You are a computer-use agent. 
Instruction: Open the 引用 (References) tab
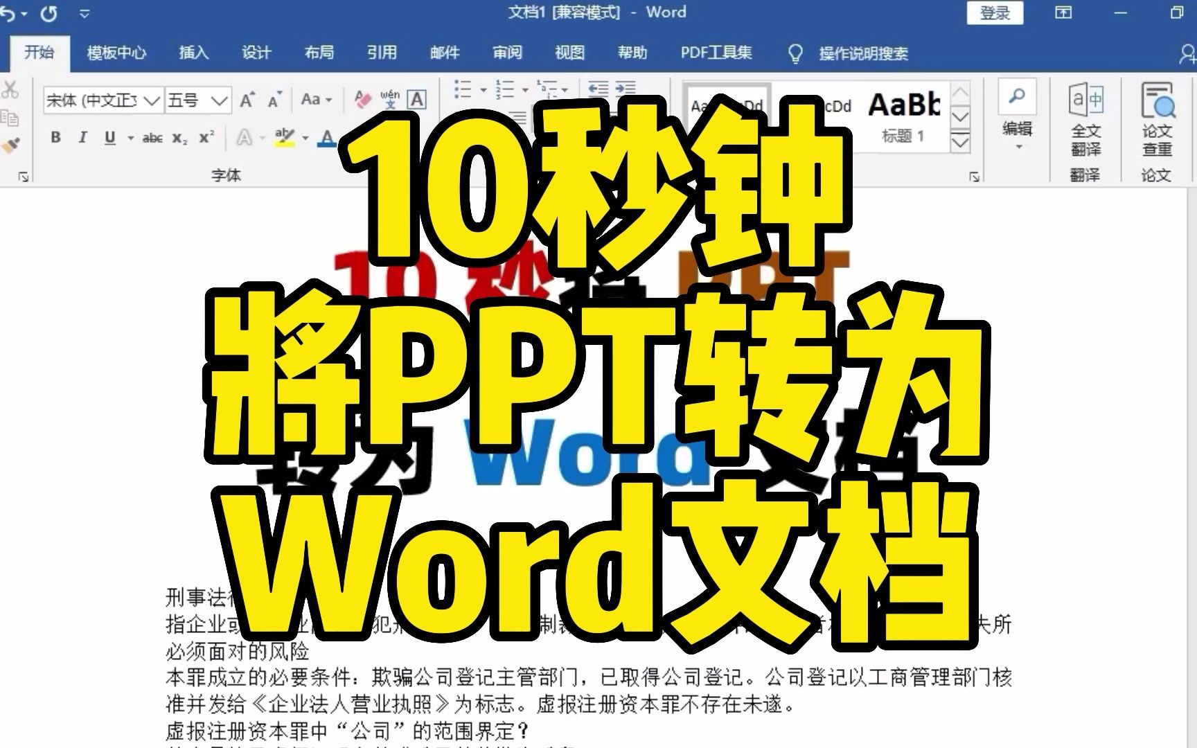point(382,53)
